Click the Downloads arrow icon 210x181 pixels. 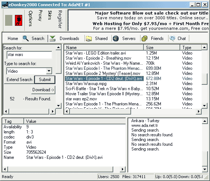click(52, 39)
